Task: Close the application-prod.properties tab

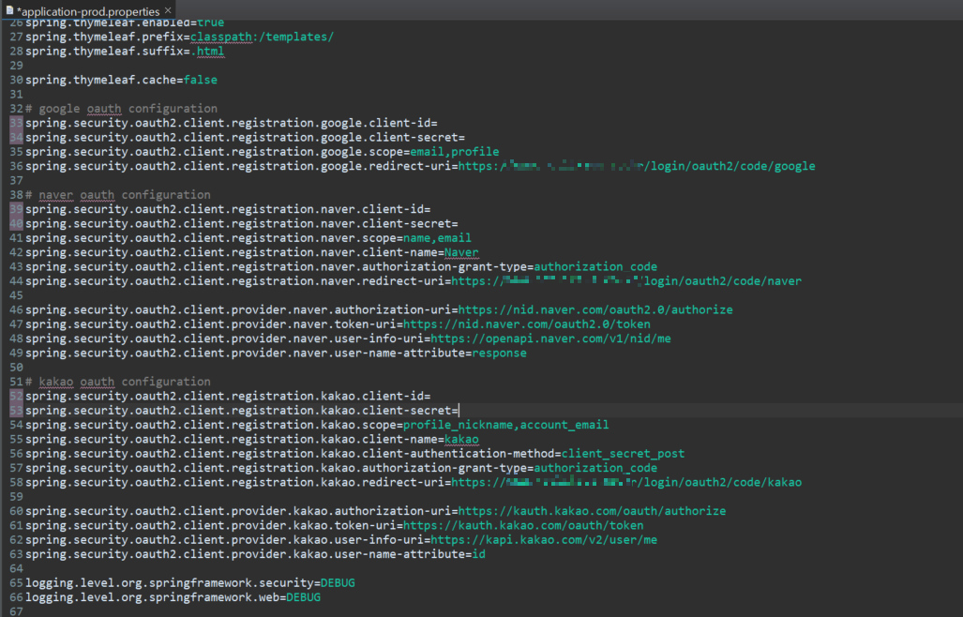Action: pos(168,10)
